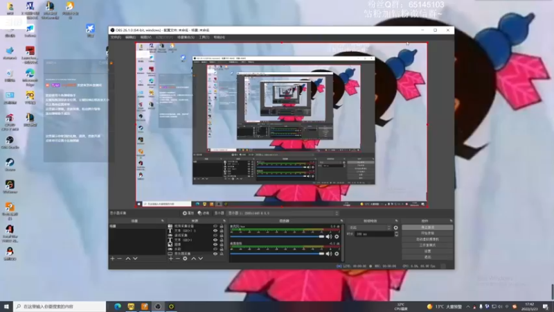Screen dimensions: 554x312
Task: Select the 场景 item in scenes list
Action: tap(137, 226)
